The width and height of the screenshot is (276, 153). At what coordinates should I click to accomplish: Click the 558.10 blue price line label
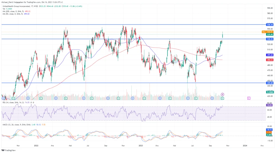point(270,24)
